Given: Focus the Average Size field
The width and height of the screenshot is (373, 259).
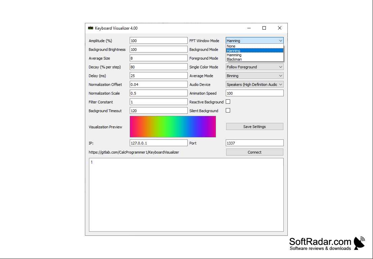Looking at the screenshot, I should point(158,58).
